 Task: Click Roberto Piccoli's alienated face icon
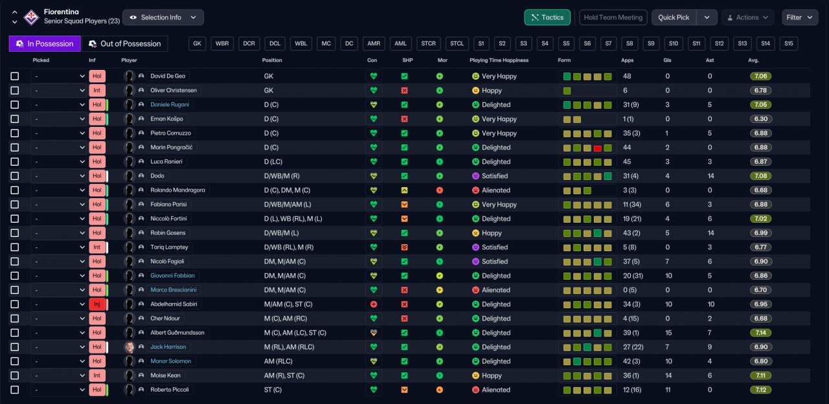[475, 389]
